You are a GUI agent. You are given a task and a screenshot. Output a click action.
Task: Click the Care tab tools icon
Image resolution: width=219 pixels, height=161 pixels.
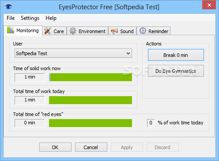tap(48, 31)
